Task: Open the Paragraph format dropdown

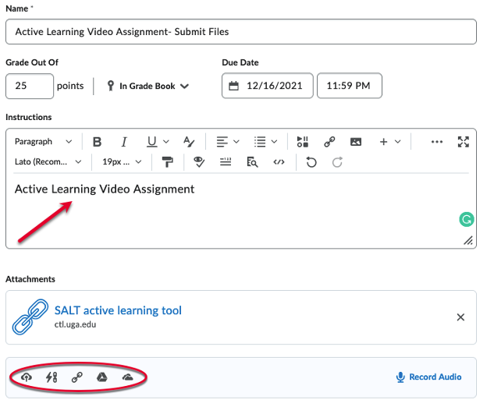Action: tap(43, 142)
